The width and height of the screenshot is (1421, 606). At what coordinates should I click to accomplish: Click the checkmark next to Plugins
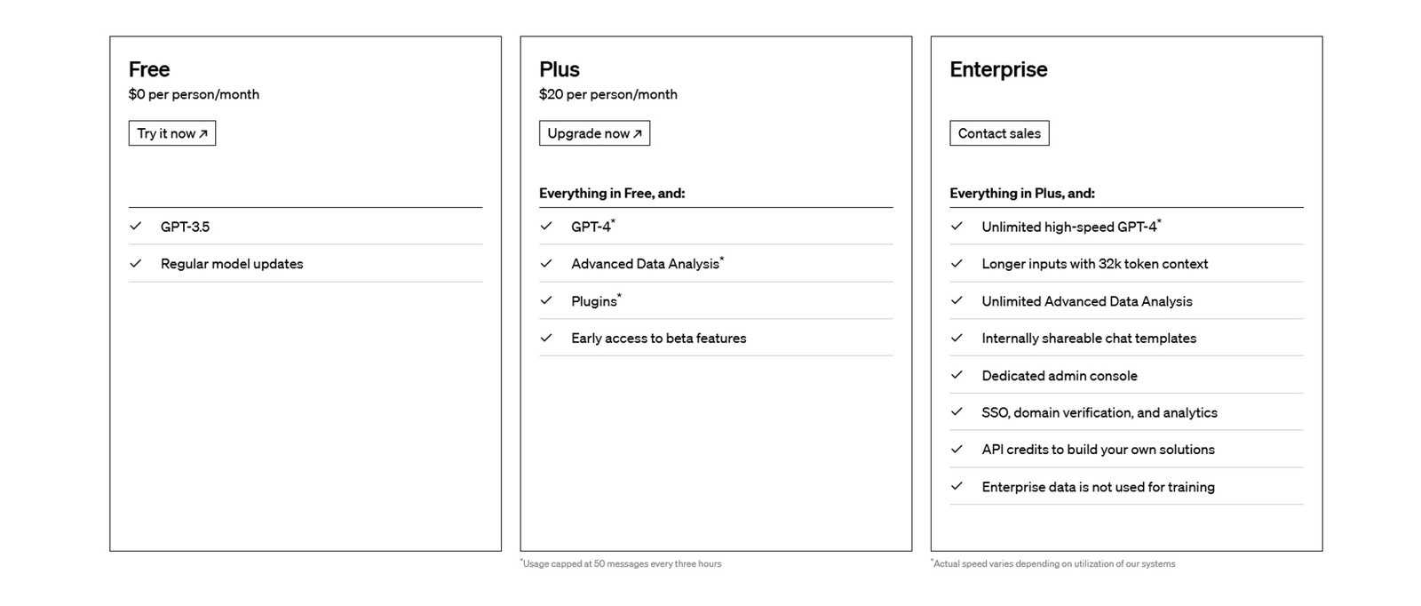(x=546, y=300)
